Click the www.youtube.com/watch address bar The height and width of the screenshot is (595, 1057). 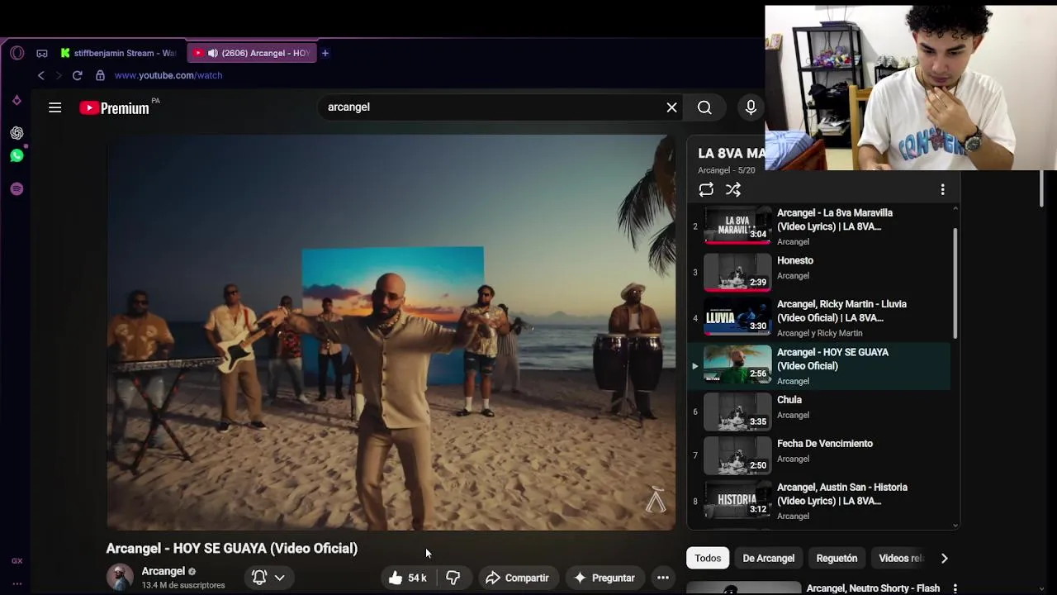[168, 75]
